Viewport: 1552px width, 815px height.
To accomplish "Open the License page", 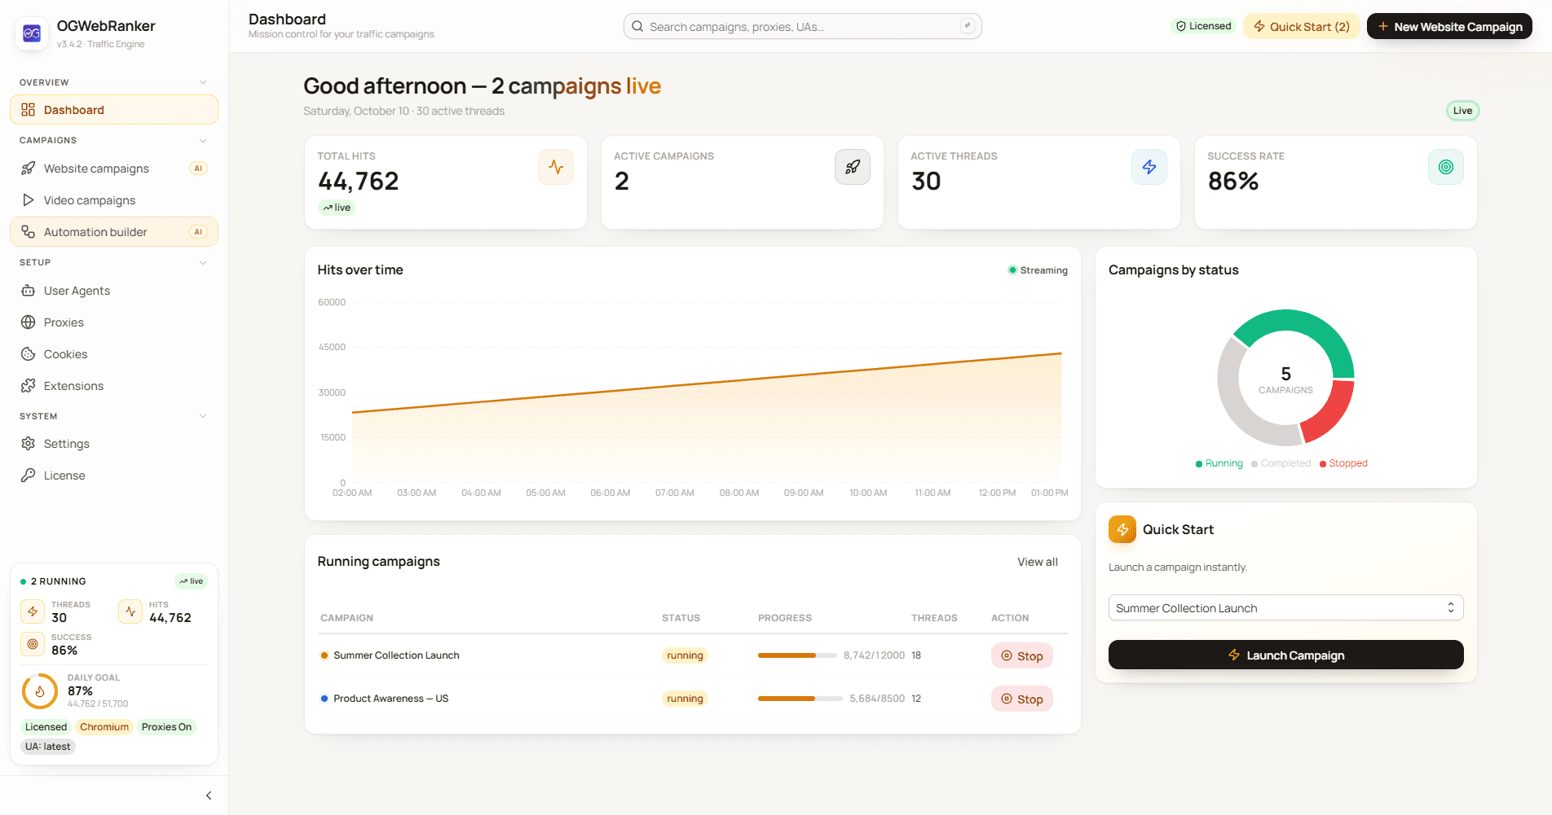I will click(x=114, y=475).
